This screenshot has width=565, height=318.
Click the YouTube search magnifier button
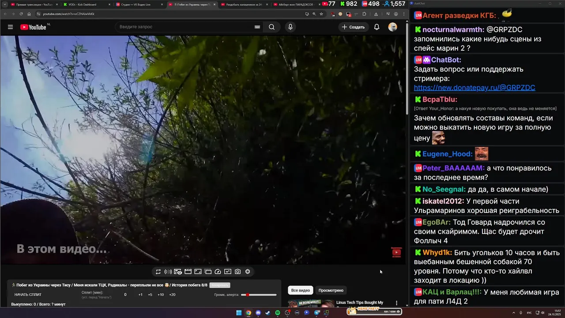tap(271, 27)
